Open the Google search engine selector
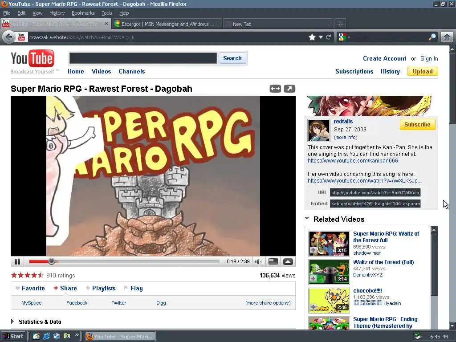The height and width of the screenshot is (342, 456). click(x=344, y=37)
